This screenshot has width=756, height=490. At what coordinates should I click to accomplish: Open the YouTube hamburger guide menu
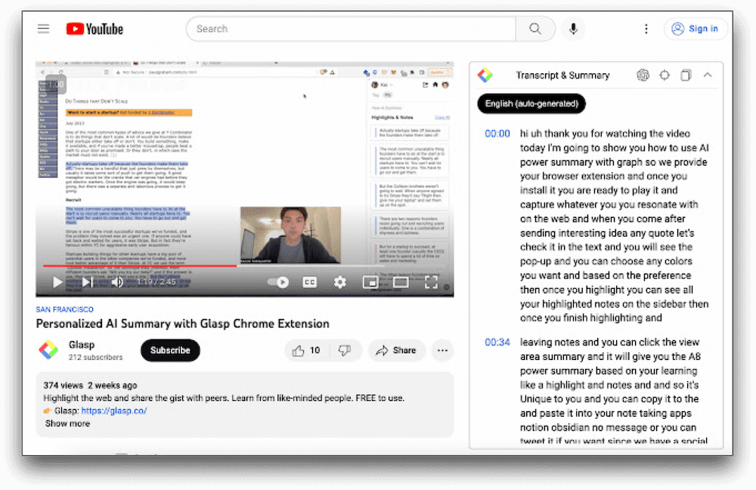tap(43, 29)
